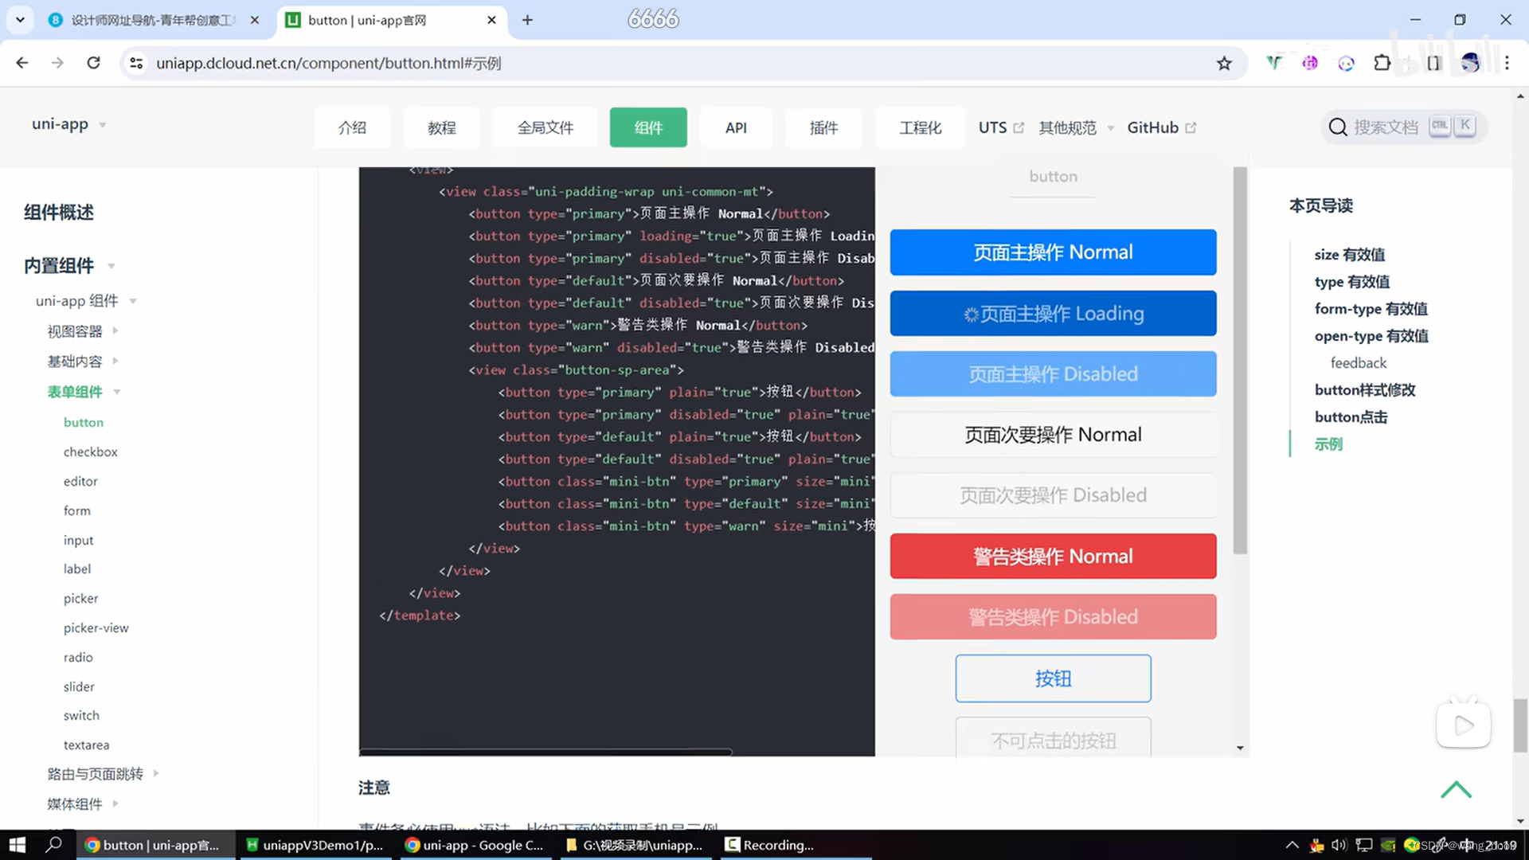Open the site information icon in address bar
Viewport: 1529px width, 860px height.
[x=136, y=63]
